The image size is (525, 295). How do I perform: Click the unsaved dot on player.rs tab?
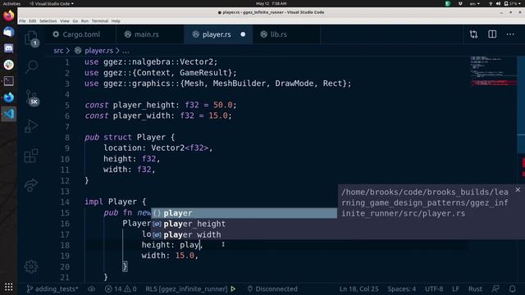coord(243,34)
